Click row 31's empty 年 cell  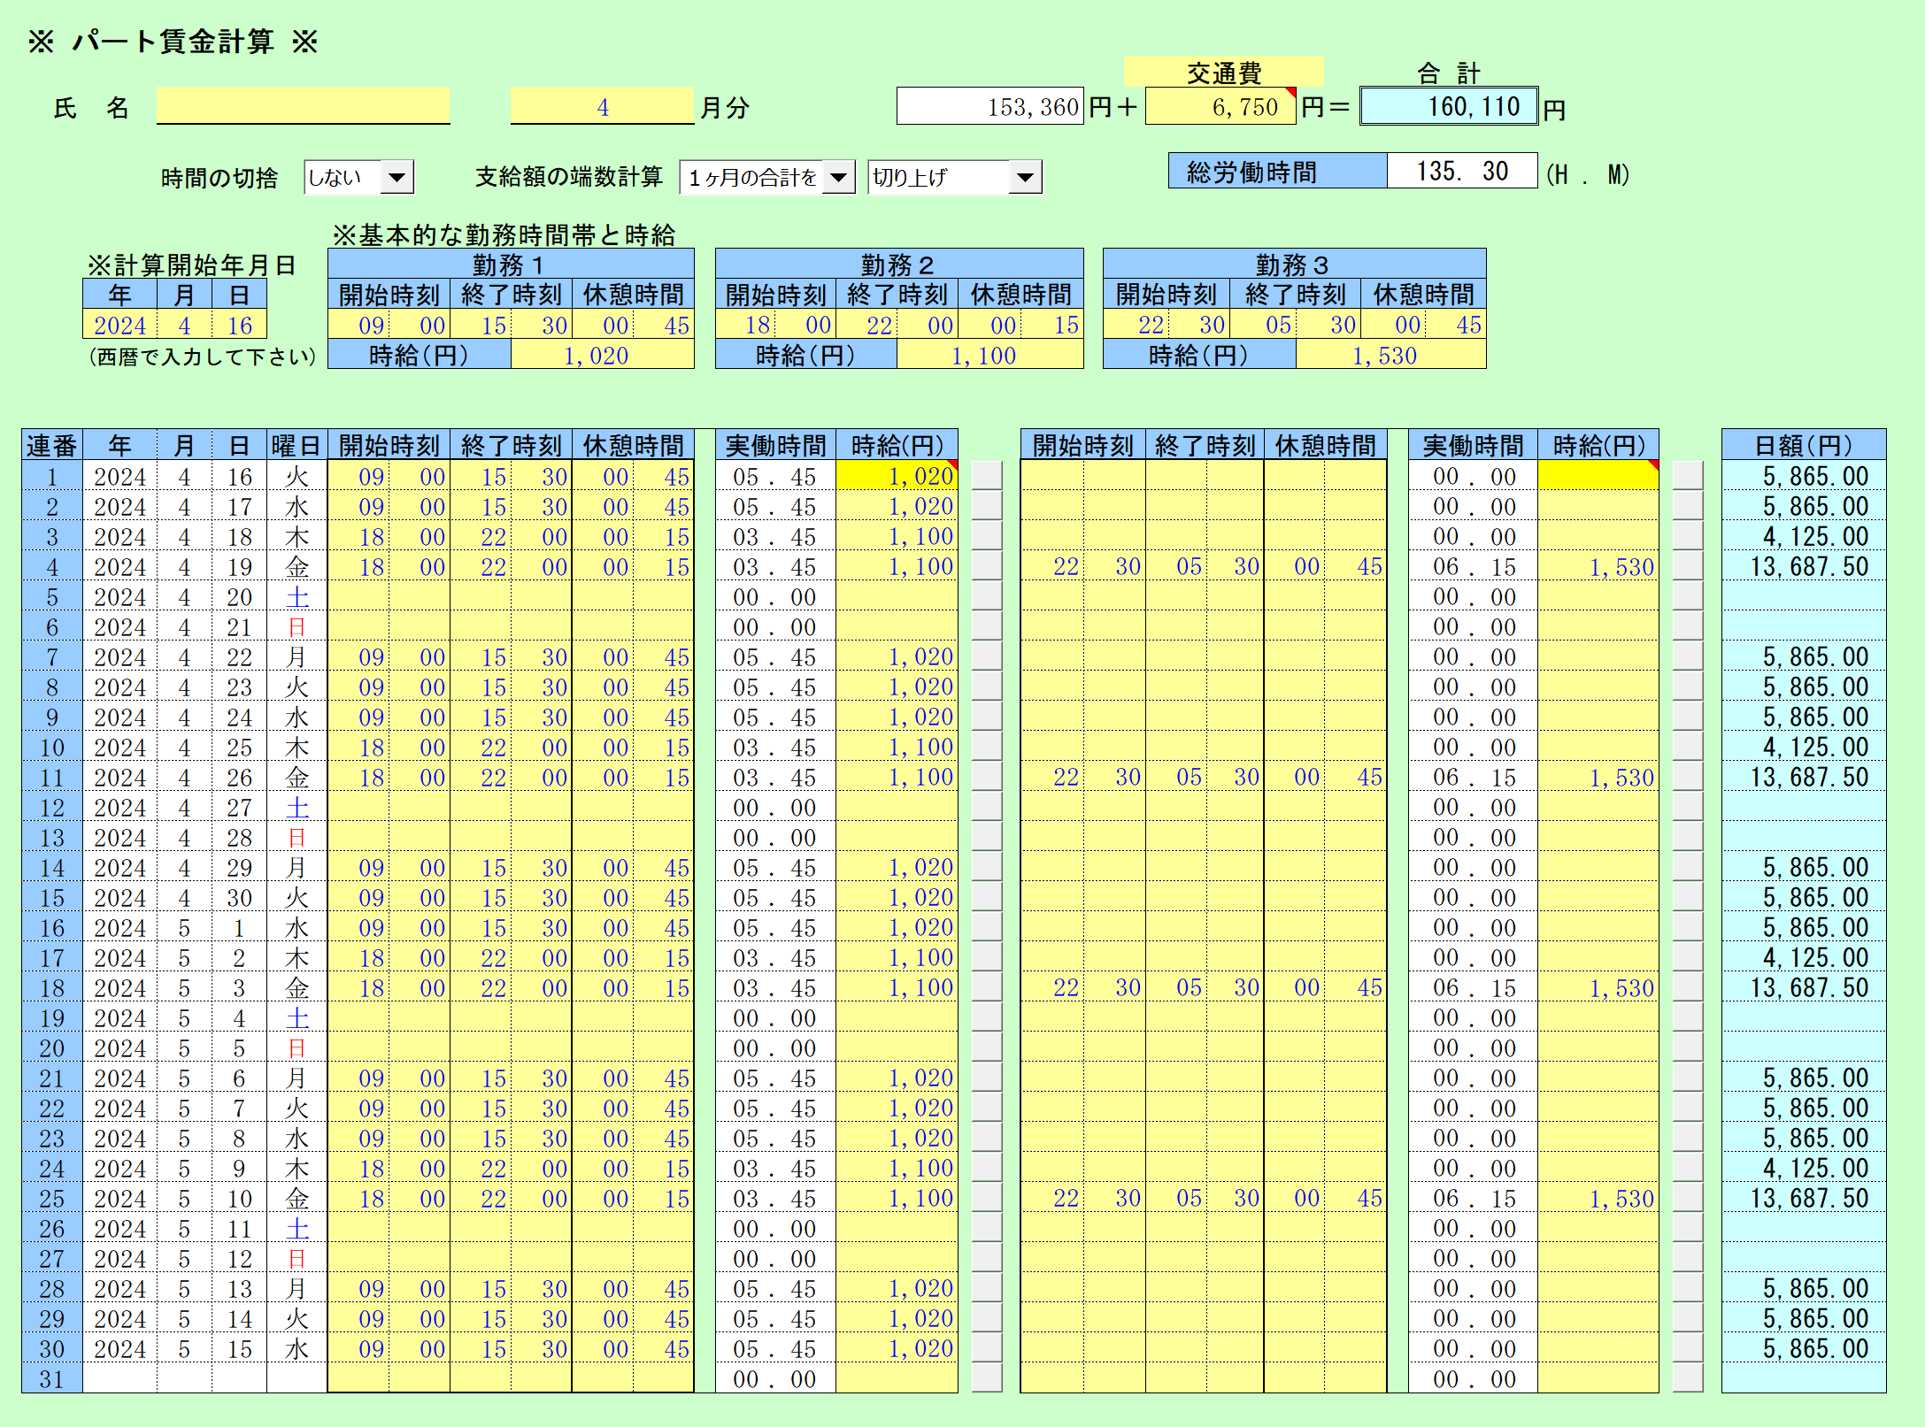pyautogui.click(x=120, y=1378)
